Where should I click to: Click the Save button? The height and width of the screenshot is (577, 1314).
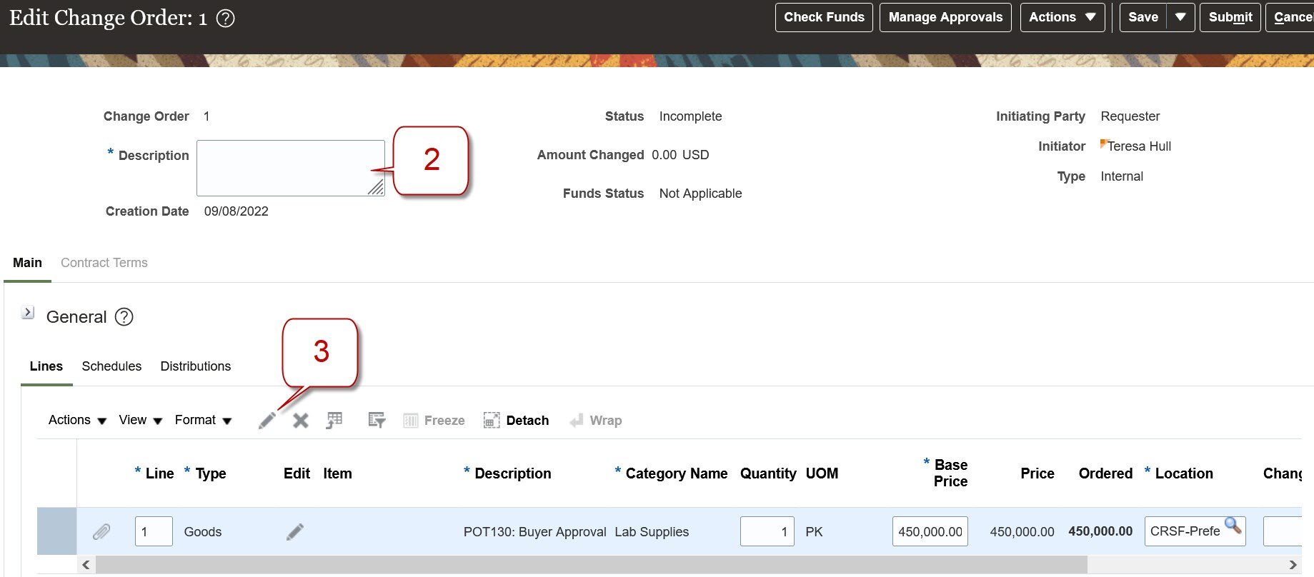point(1143,17)
